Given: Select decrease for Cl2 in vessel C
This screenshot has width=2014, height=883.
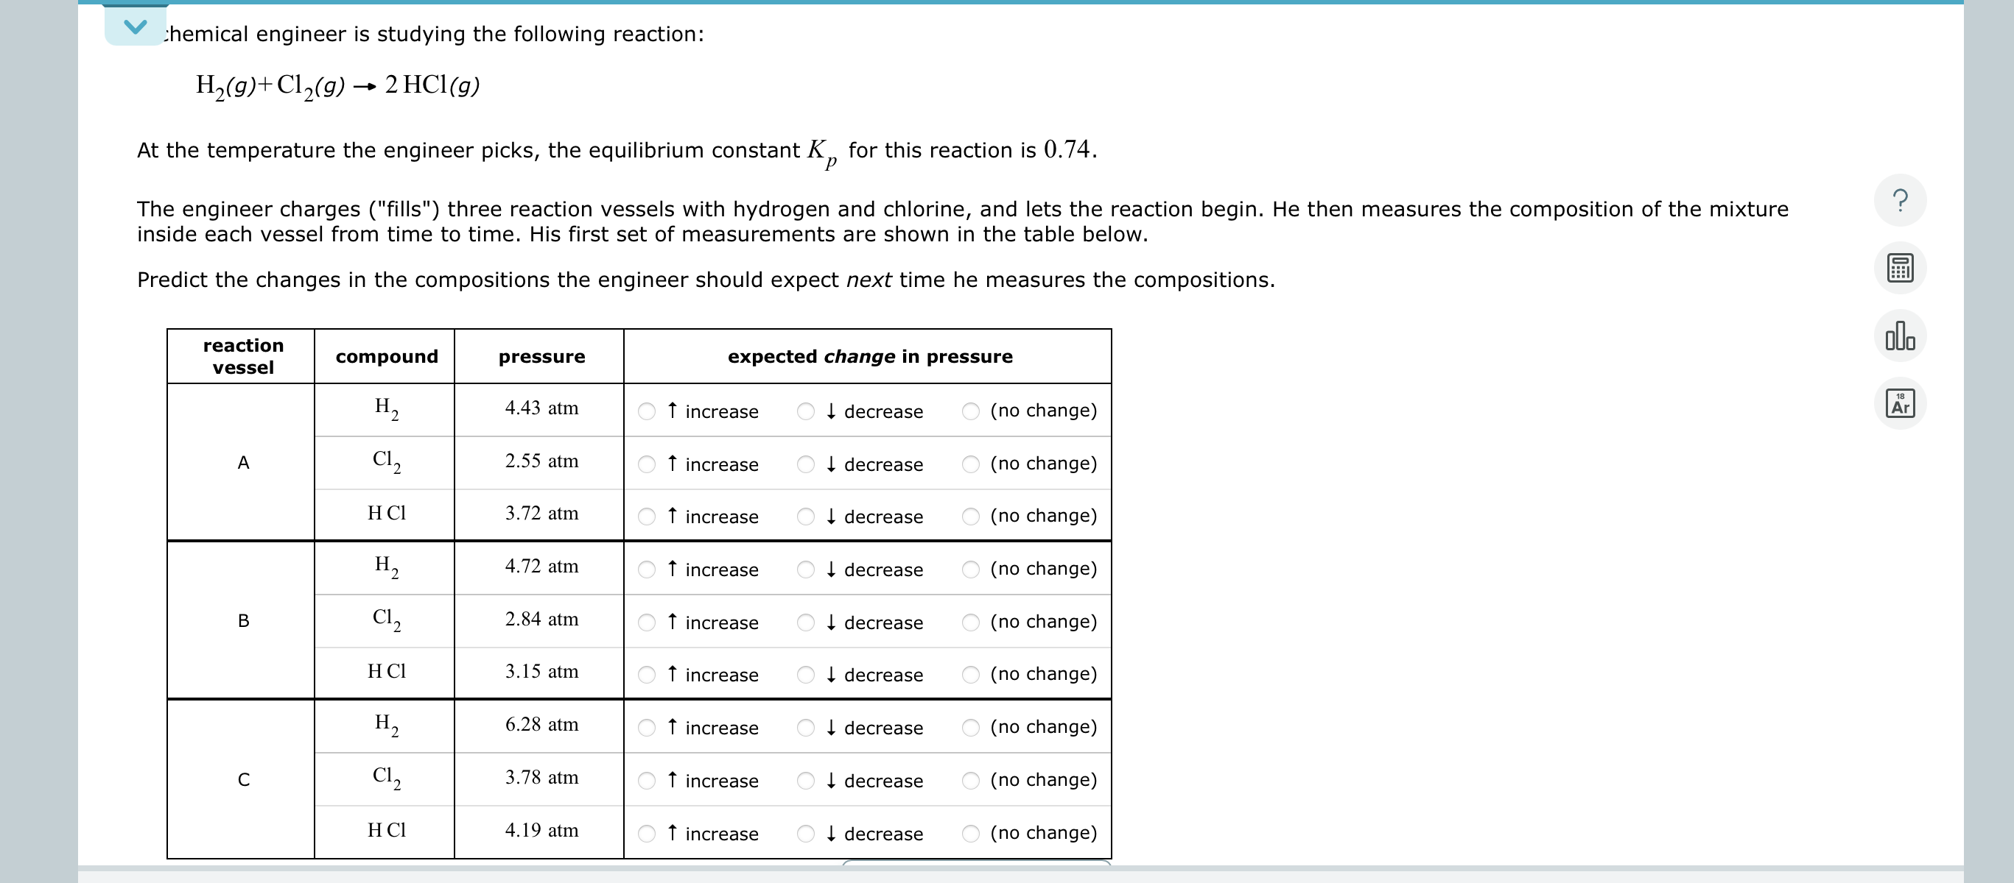Looking at the screenshot, I should pos(806,780).
